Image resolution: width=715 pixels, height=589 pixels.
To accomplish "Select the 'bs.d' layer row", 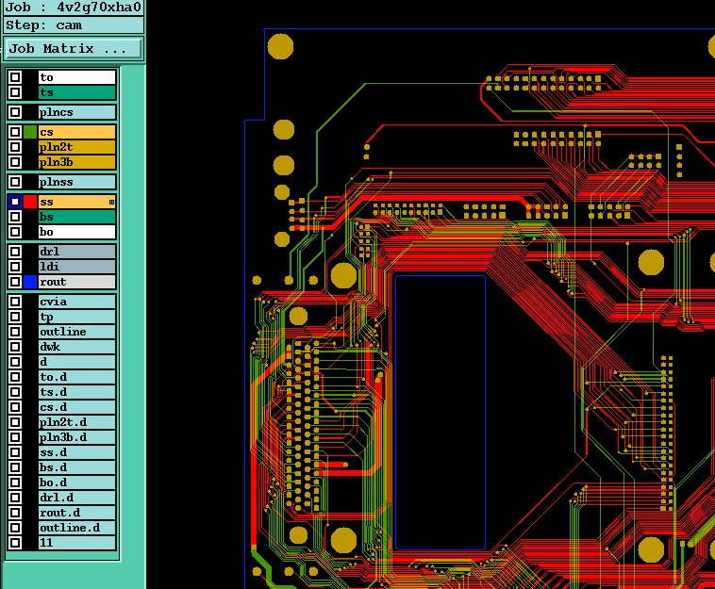I will tap(76, 467).
